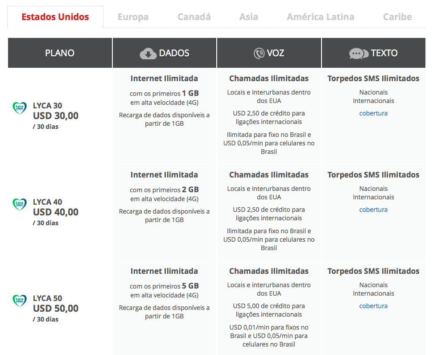Click 'Internacionais' text in LYCA 40 row

tap(373, 197)
